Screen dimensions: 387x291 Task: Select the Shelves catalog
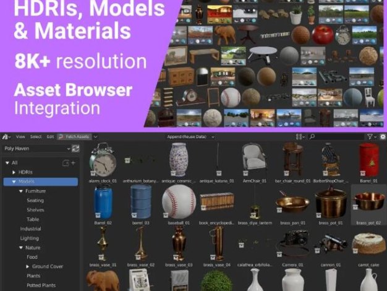click(x=35, y=210)
